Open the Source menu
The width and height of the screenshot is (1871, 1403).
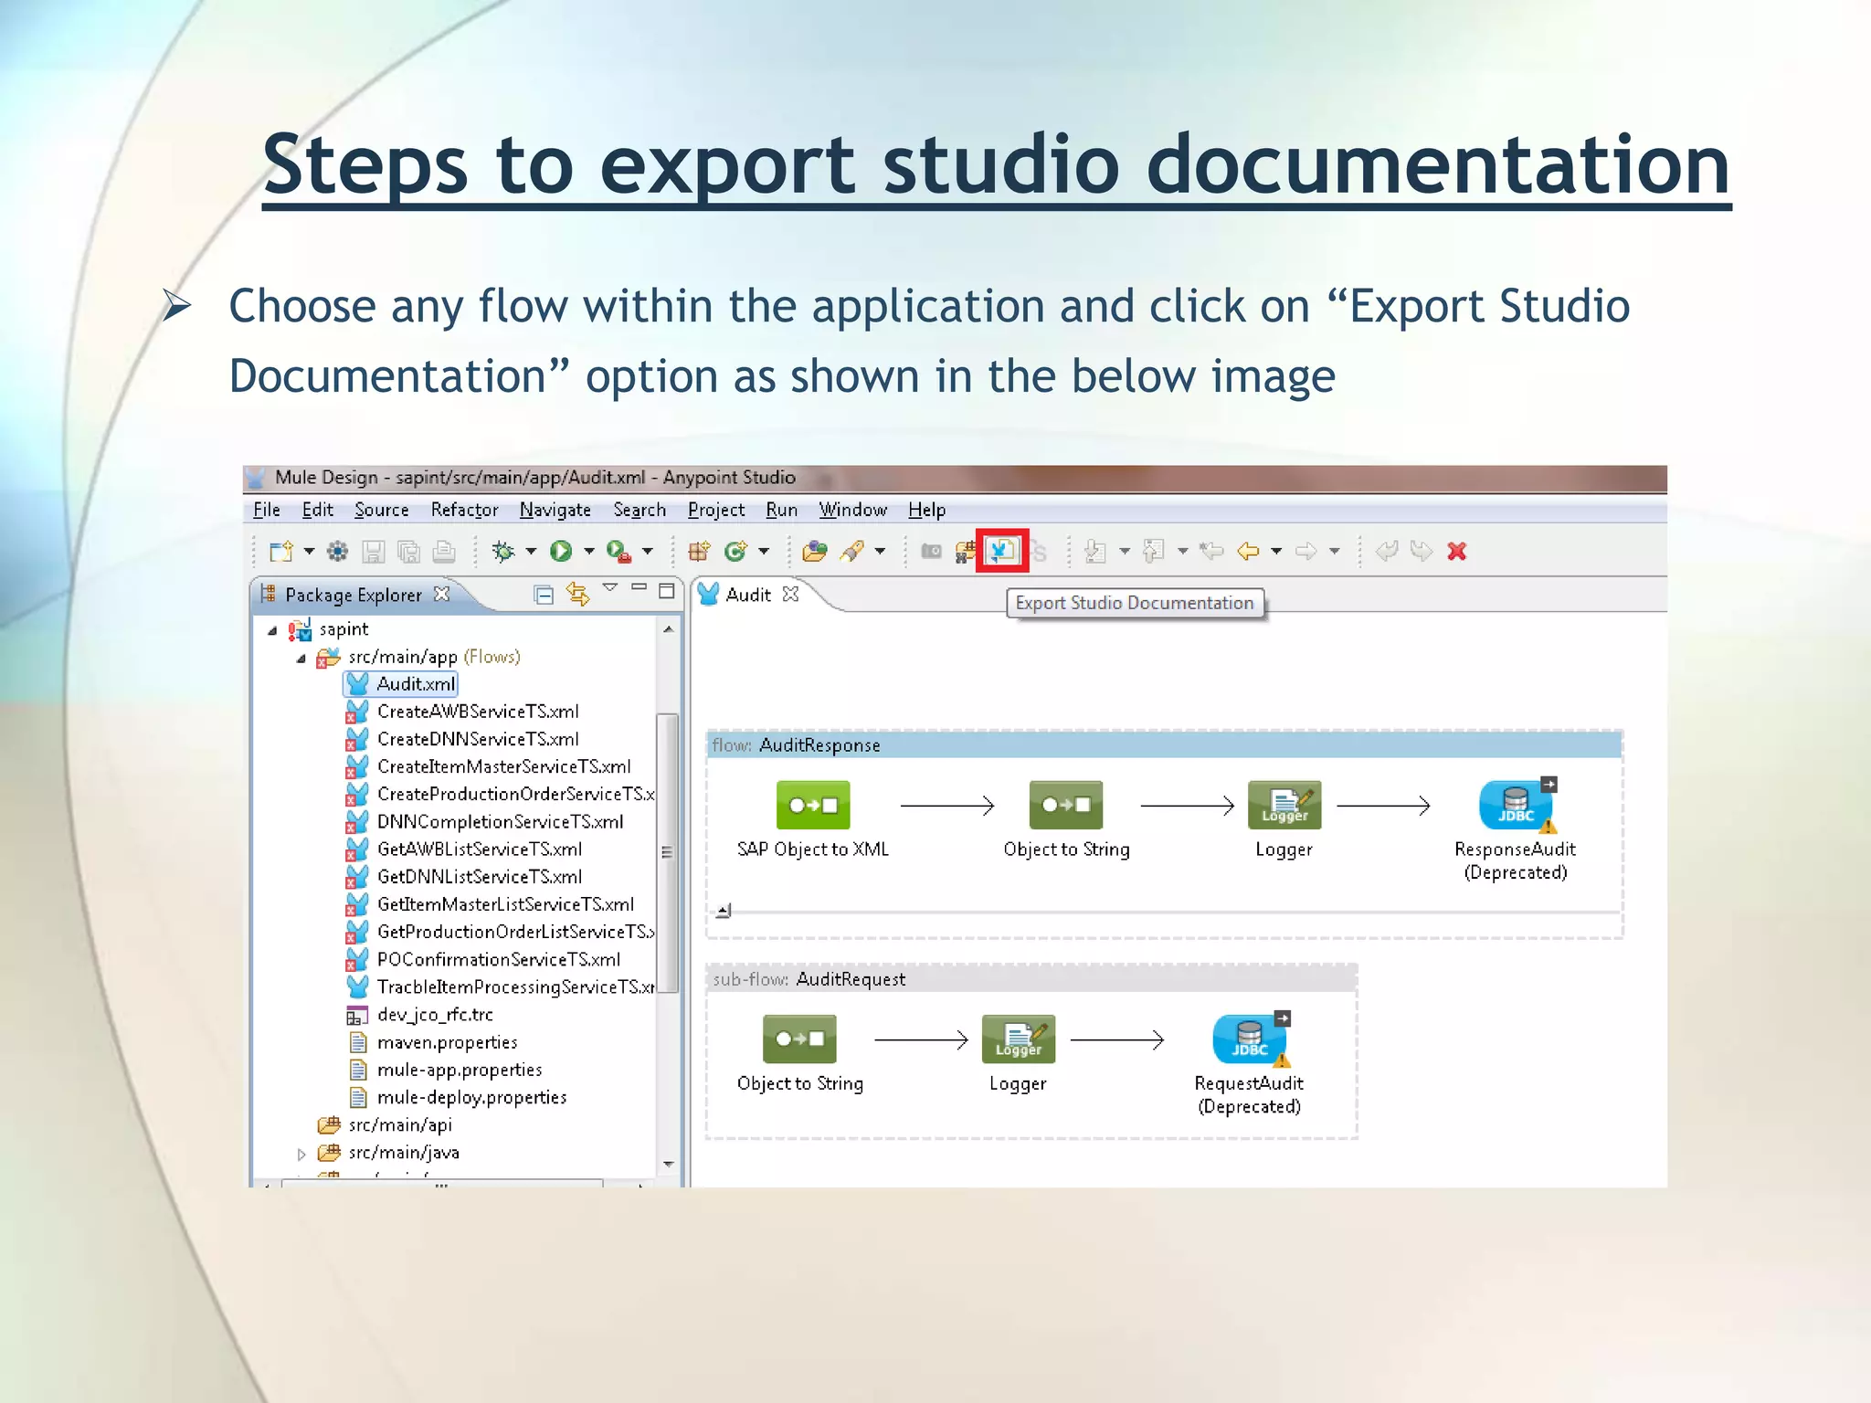(381, 510)
